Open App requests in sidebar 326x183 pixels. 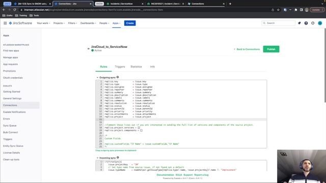(x=10, y=65)
